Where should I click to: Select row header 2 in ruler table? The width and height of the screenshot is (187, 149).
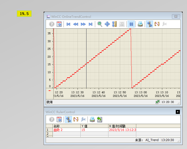click(49, 133)
